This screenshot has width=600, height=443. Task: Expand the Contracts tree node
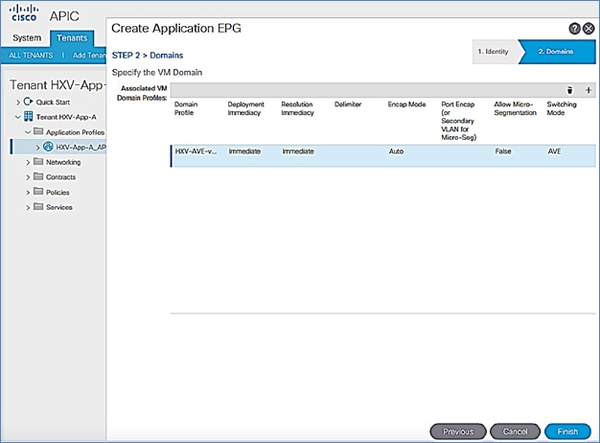pos(28,177)
